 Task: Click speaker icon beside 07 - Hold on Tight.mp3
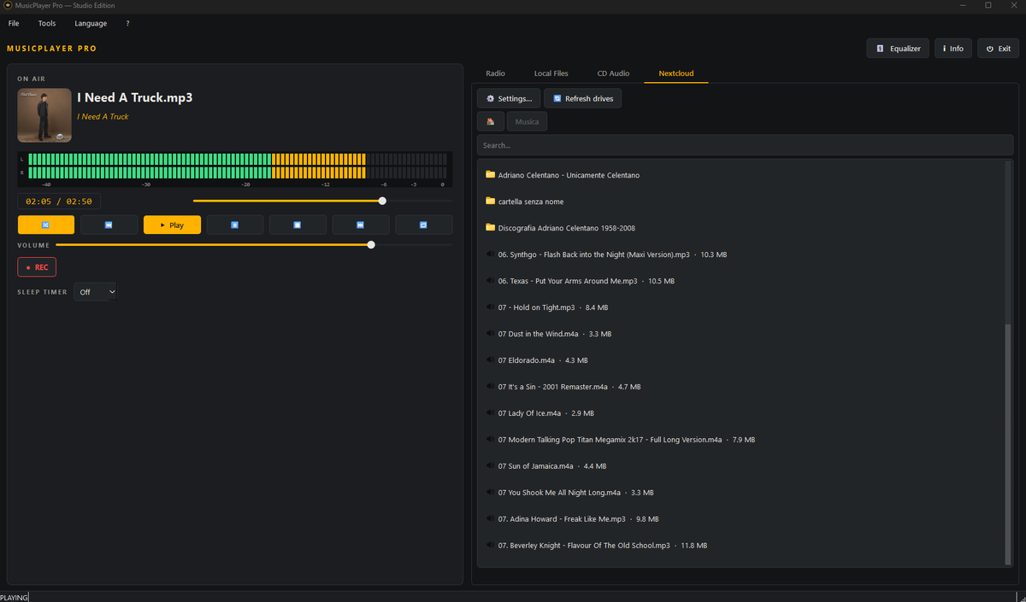(x=491, y=307)
